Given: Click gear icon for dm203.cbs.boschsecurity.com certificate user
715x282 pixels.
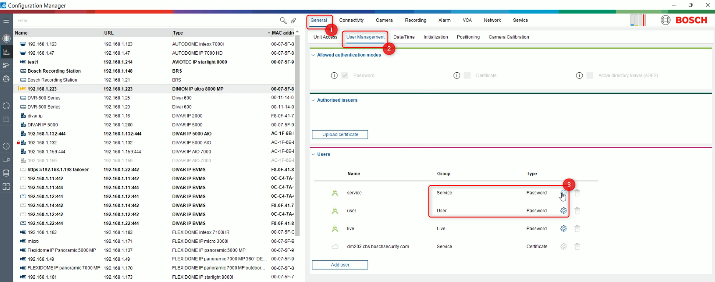Looking at the screenshot, I should [x=563, y=247].
